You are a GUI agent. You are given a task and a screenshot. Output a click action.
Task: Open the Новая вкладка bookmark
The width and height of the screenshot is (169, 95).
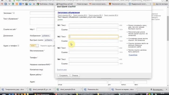(81, 4)
